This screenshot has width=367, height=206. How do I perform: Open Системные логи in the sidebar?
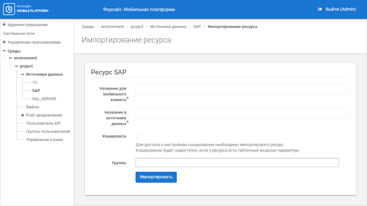[19, 34]
